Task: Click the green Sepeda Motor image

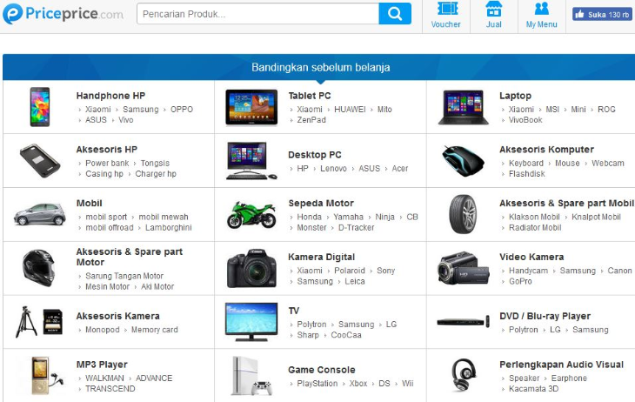Action: 251,214
